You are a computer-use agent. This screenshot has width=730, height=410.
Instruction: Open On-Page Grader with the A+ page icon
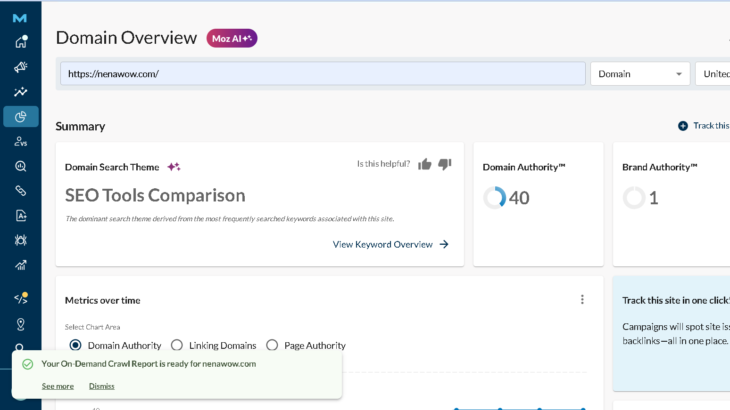pos(21,216)
